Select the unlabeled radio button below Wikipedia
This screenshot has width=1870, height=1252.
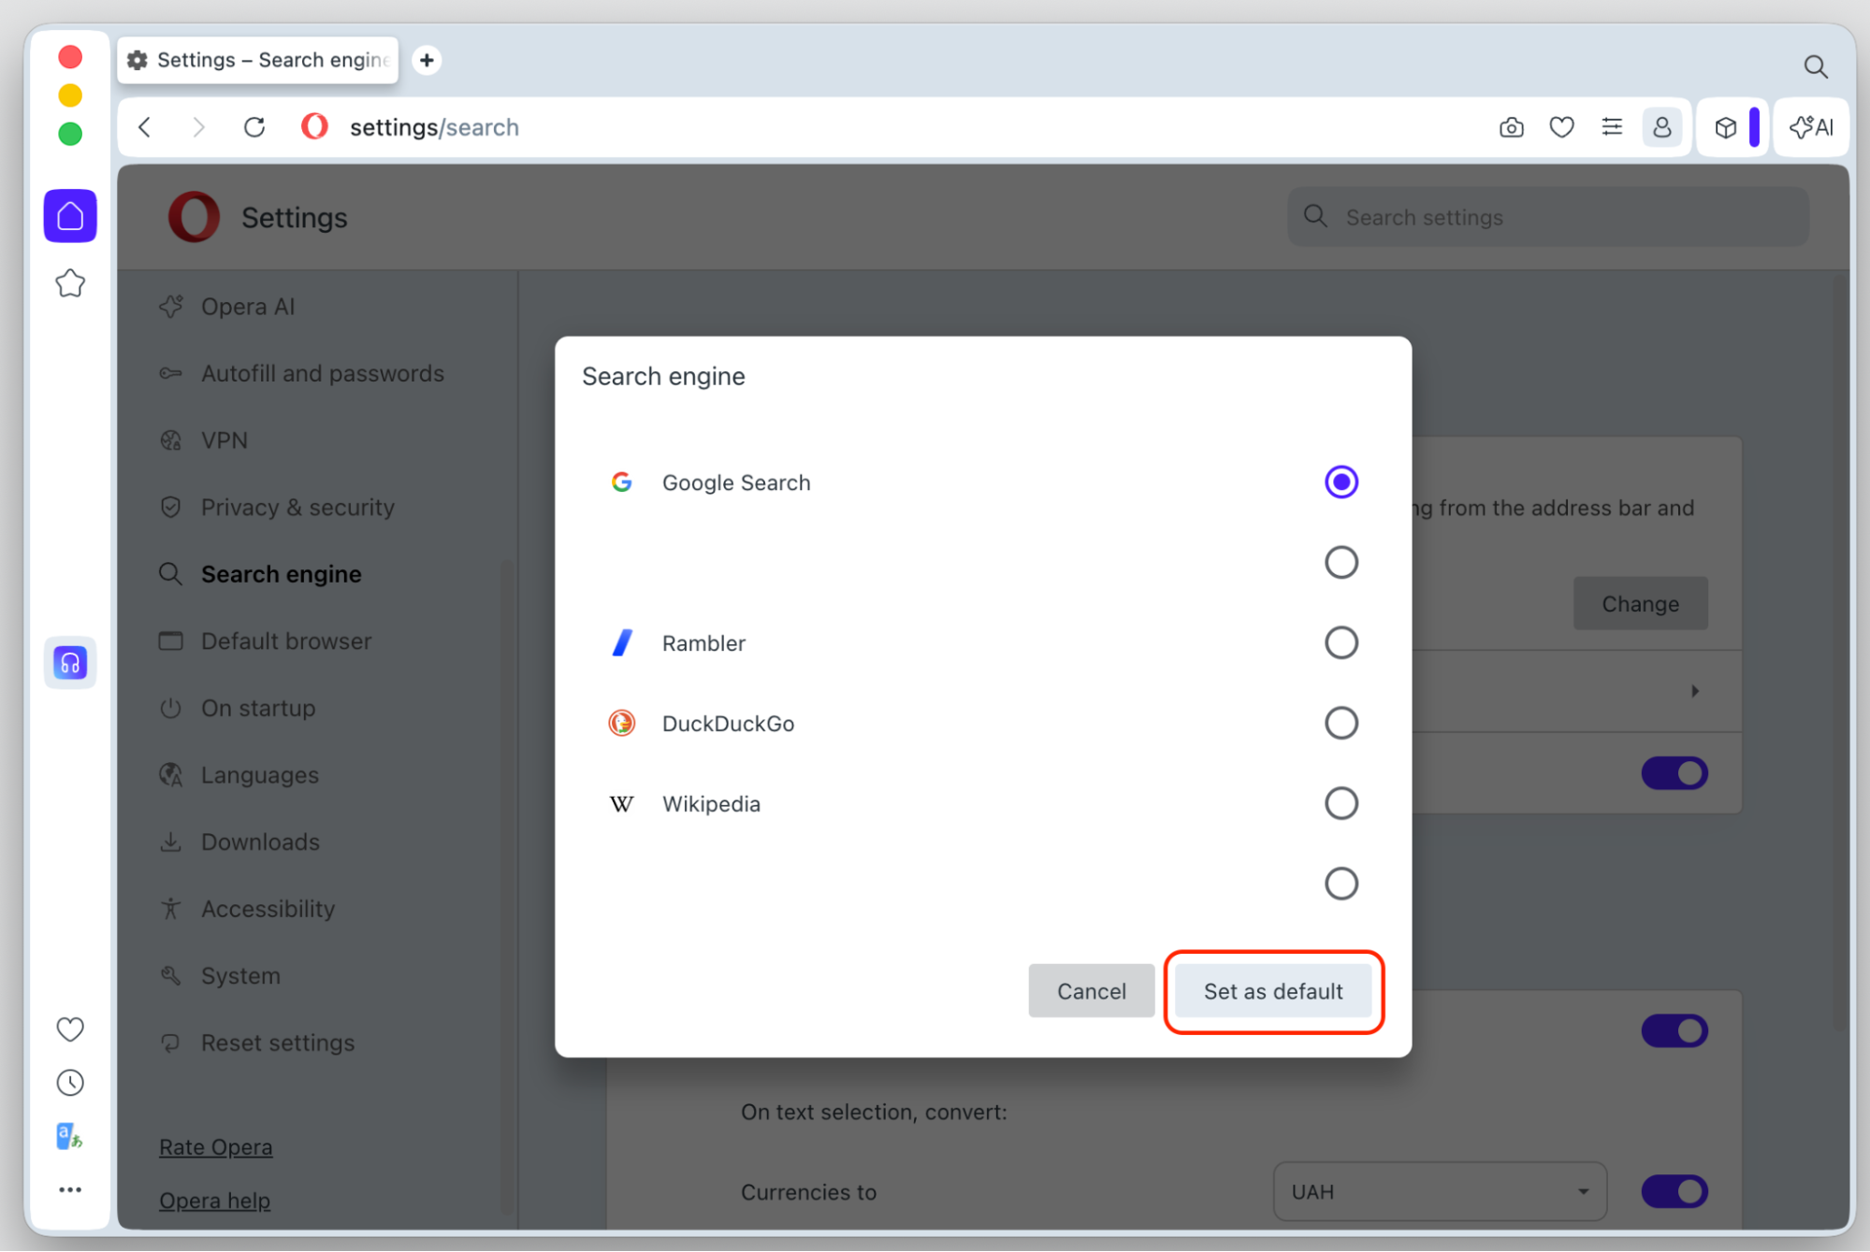(1341, 884)
